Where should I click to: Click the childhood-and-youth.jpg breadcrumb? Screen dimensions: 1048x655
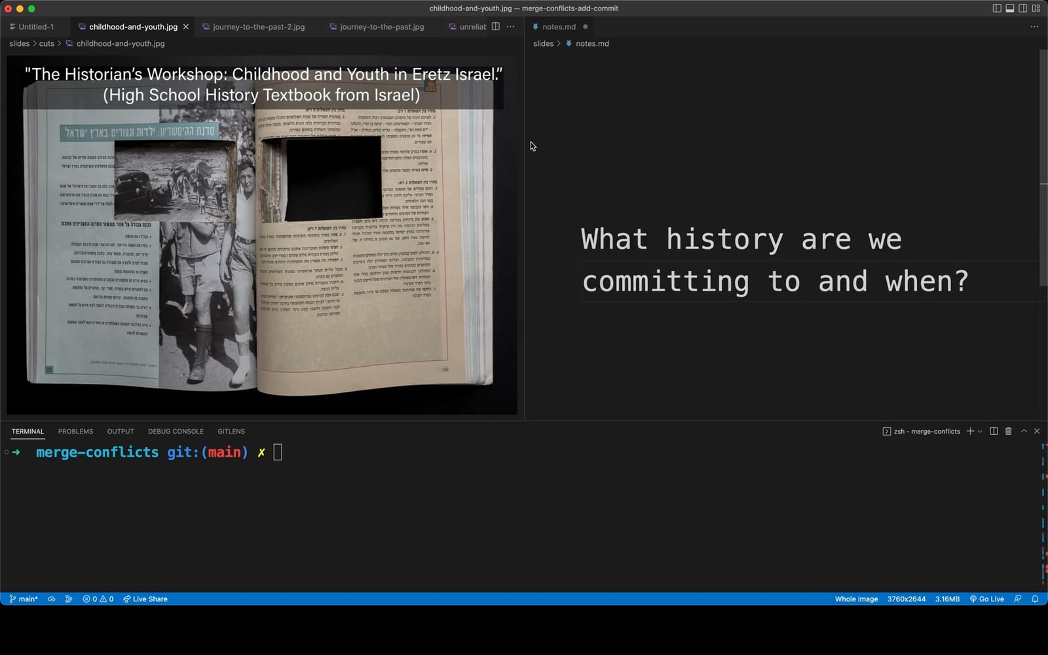(115, 43)
